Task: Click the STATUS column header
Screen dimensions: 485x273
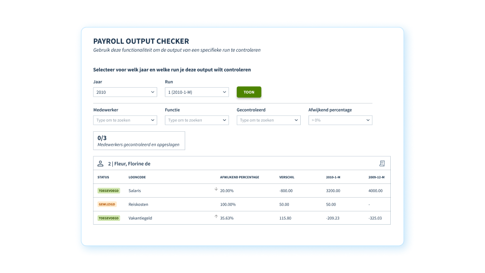Action: pyautogui.click(x=103, y=177)
